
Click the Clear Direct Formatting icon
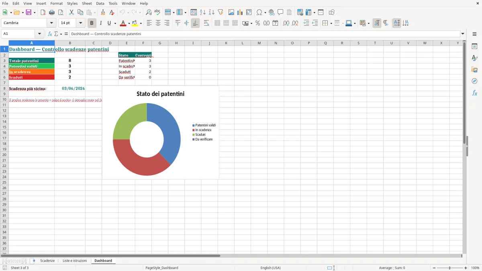pos(112,12)
